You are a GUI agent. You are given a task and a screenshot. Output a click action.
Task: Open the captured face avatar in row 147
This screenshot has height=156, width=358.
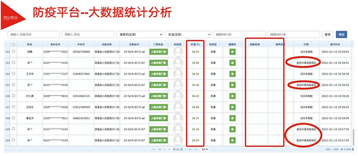click(x=178, y=107)
